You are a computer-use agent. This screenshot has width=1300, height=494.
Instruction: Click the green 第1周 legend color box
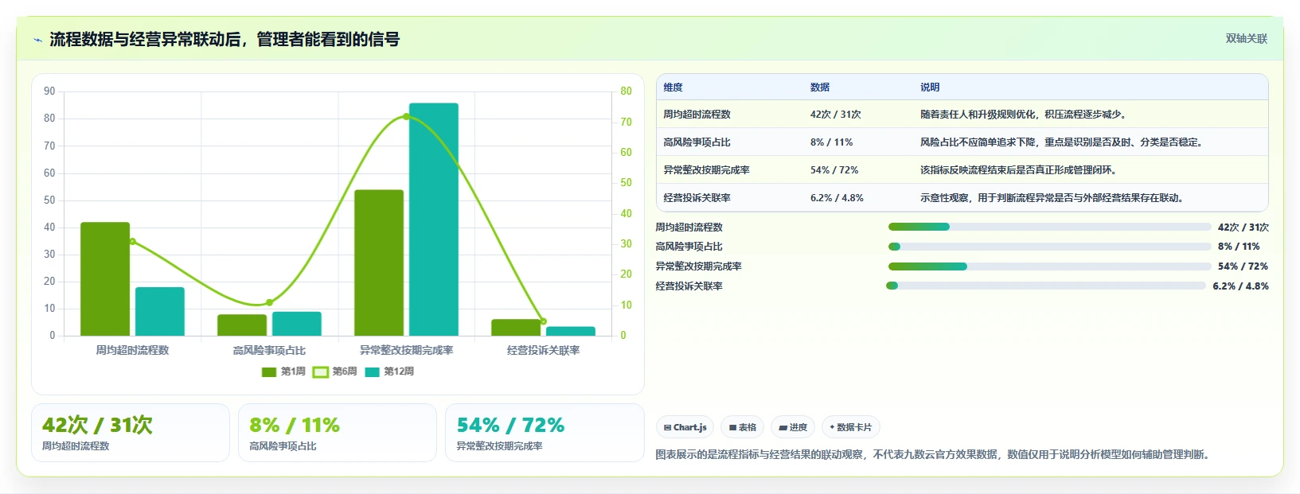click(269, 371)
